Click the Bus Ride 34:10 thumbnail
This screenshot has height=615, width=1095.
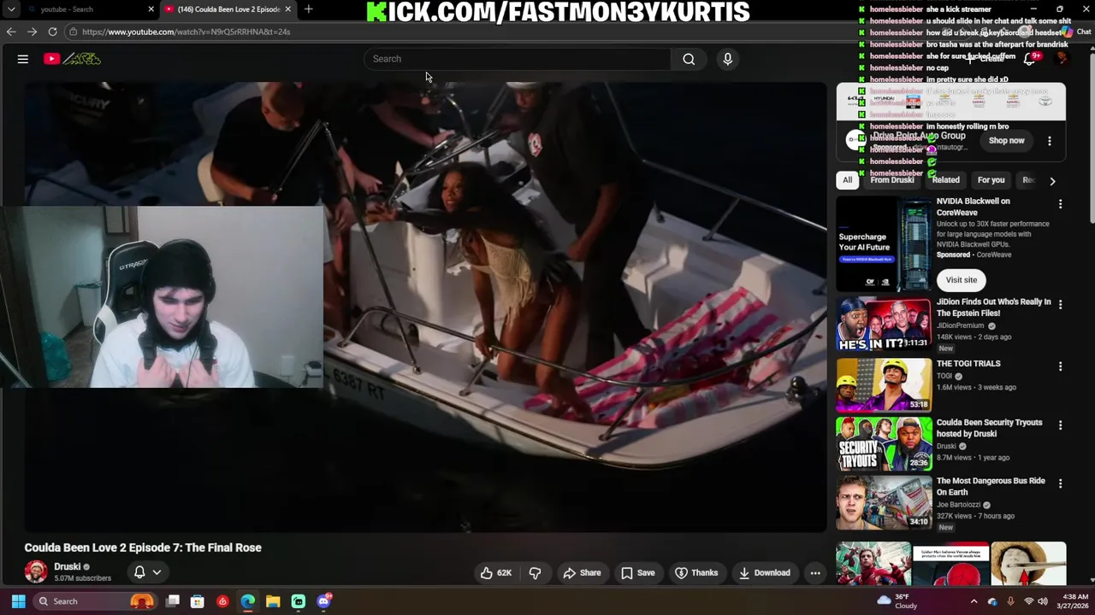(x=884, y=501)
